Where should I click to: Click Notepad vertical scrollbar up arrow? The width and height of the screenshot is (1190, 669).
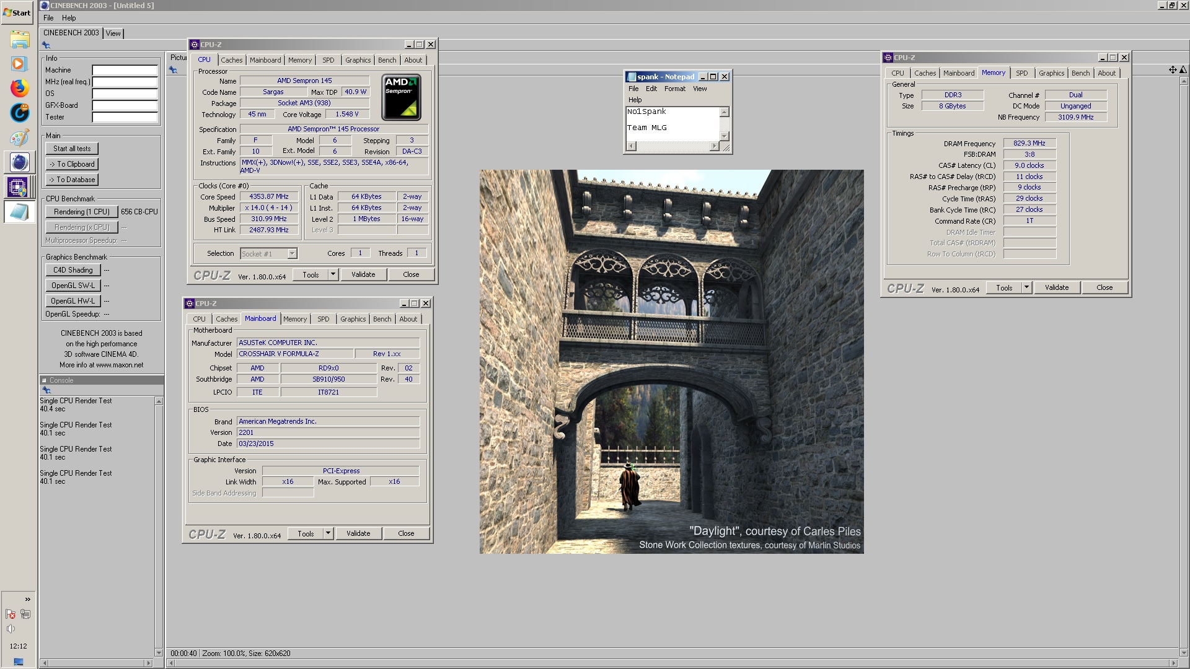point(725,112)
